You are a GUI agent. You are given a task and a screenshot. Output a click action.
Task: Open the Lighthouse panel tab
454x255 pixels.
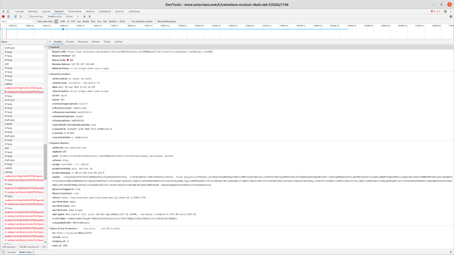134,12
